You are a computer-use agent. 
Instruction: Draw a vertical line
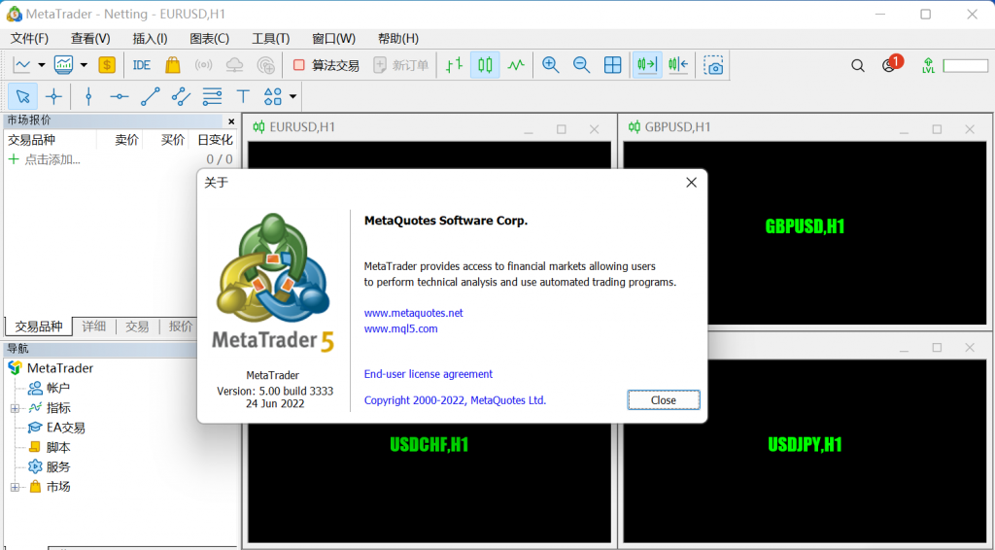[x=88, y=96]
